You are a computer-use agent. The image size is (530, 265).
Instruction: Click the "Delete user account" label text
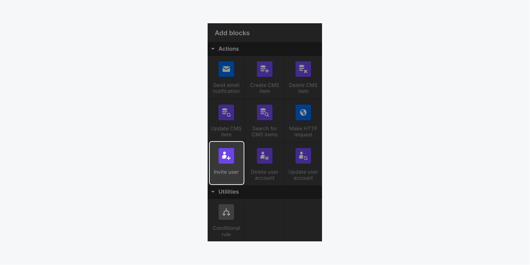click(x=265, y=175)
